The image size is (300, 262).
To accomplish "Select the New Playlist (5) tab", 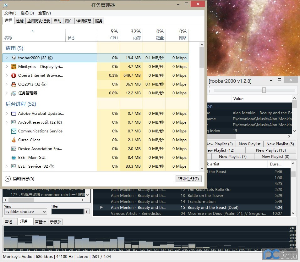I will point(280,144).
